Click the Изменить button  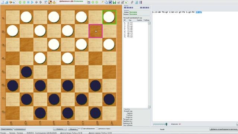[60, 129]
